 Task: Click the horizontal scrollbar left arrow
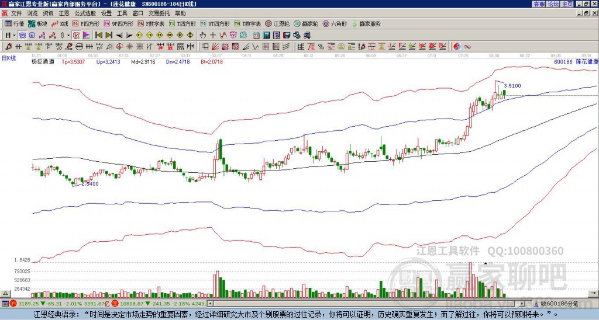(210, 304)
